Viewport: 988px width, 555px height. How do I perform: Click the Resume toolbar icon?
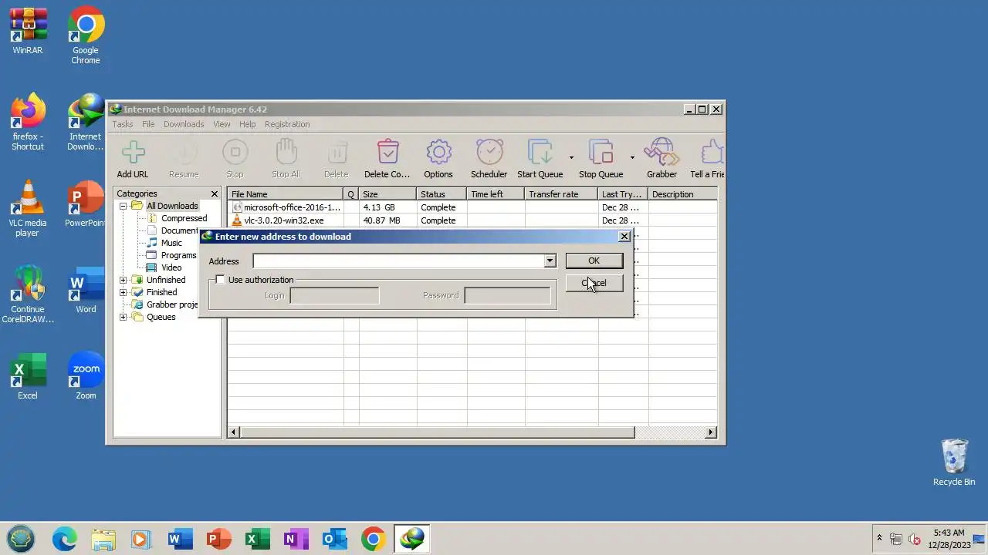[184, 152]
